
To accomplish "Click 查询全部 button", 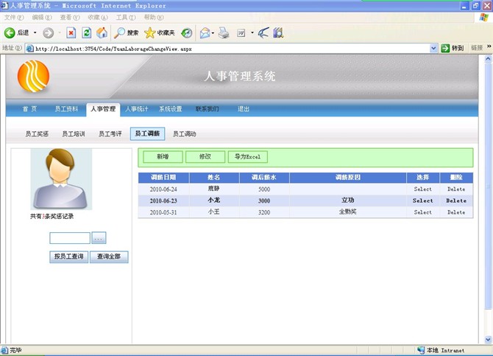I will pyautogui.click(x=109, y=256).
